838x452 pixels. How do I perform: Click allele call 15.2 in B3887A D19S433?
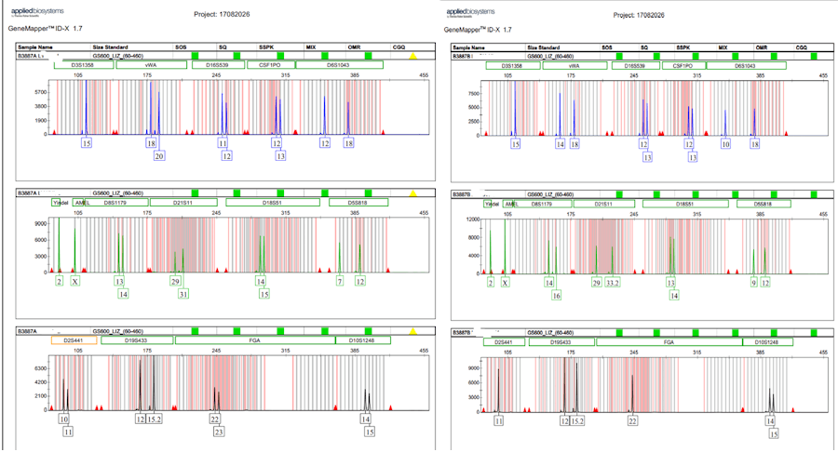click(x=154, y=419)
